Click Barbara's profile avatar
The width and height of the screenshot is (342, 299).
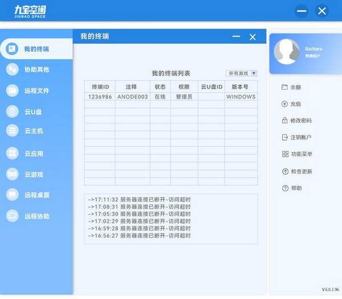click(x=287, y=52)
